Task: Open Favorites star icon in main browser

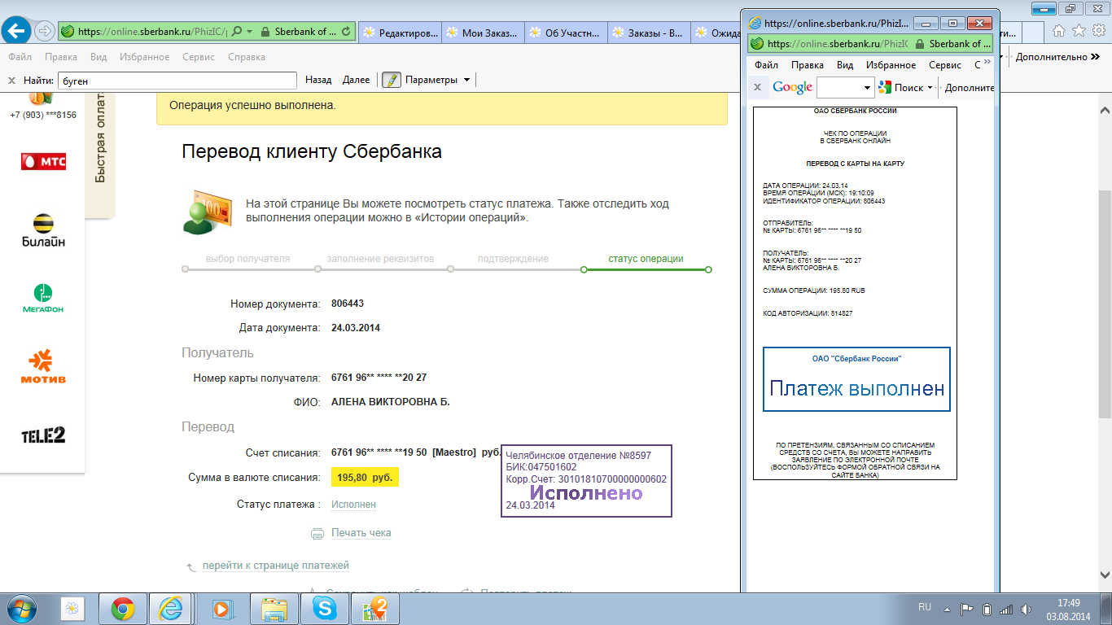Action: coord(1079,31)
